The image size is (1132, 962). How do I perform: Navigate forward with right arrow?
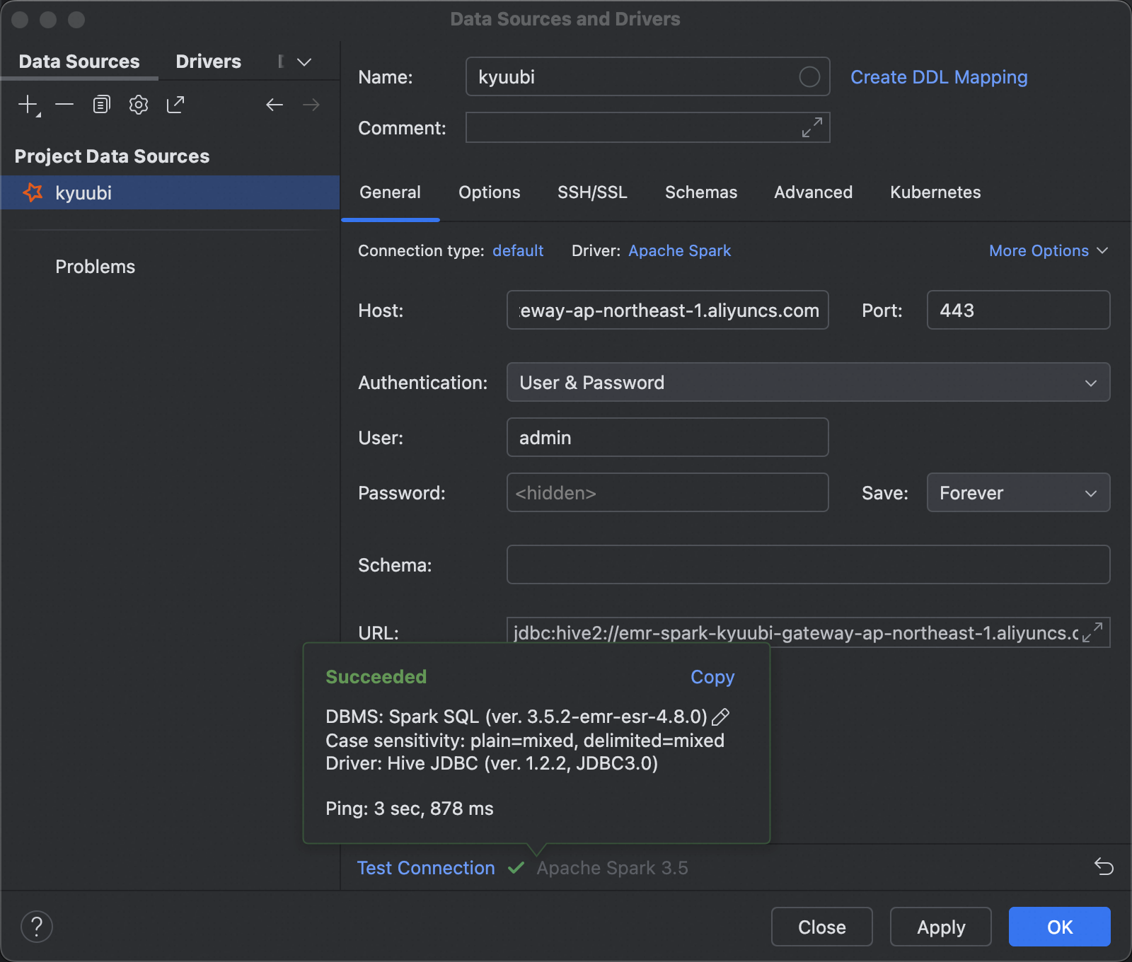[311, 105]
